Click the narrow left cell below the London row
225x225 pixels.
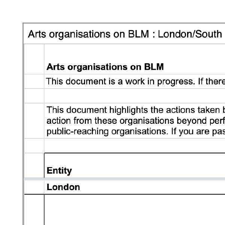pos(34,210)
